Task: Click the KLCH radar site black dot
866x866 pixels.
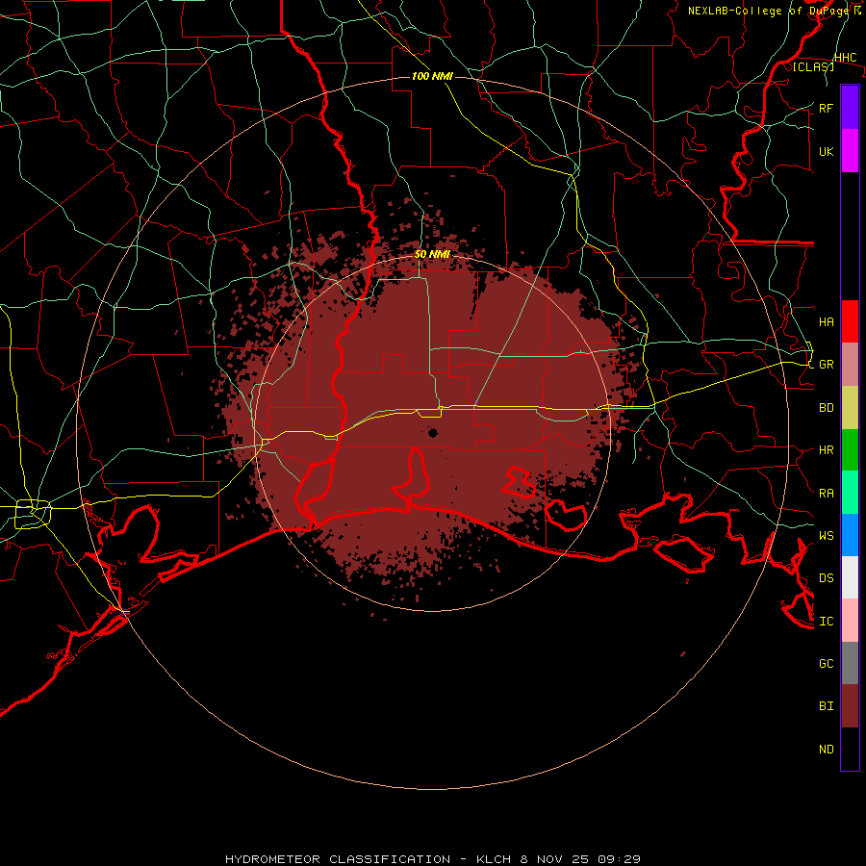Action: (433, 432)
